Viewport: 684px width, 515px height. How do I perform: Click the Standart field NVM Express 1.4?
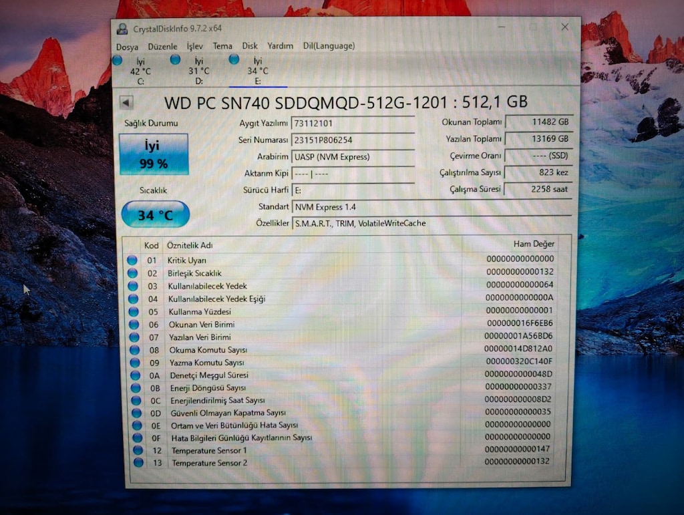432,207
